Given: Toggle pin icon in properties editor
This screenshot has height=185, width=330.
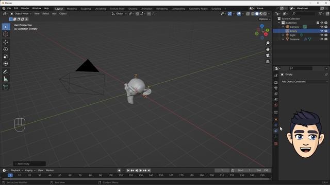Looking at the screenshot, I should pos(326,75).
